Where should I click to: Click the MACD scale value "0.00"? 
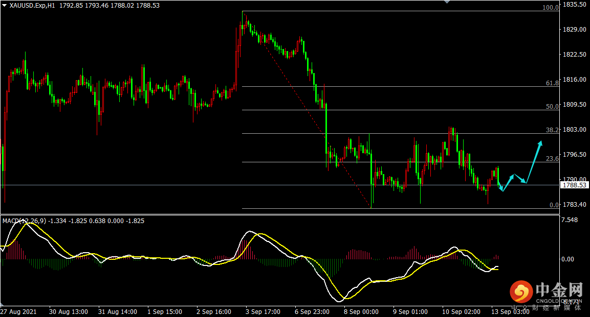click(568, 259)
